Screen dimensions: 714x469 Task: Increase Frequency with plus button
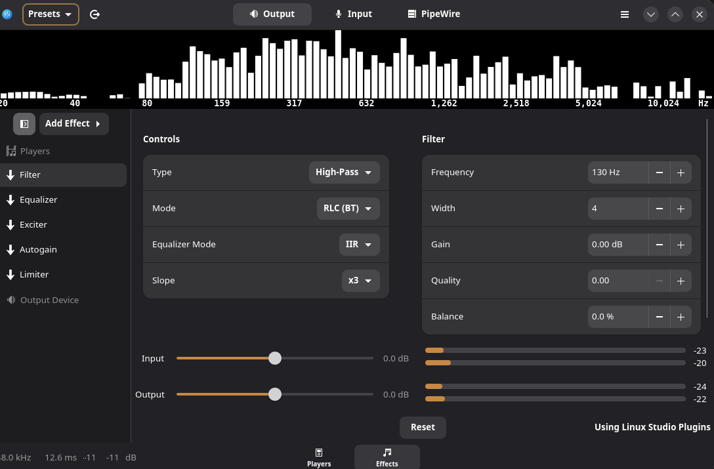681,173
